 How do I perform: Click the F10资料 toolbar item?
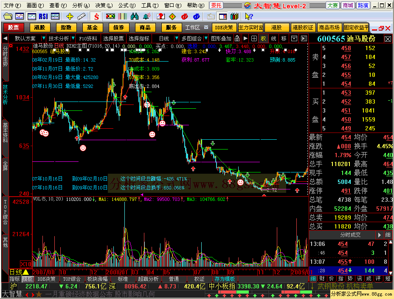[88, 39]
